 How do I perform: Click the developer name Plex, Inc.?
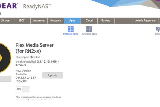pos(35,57)
